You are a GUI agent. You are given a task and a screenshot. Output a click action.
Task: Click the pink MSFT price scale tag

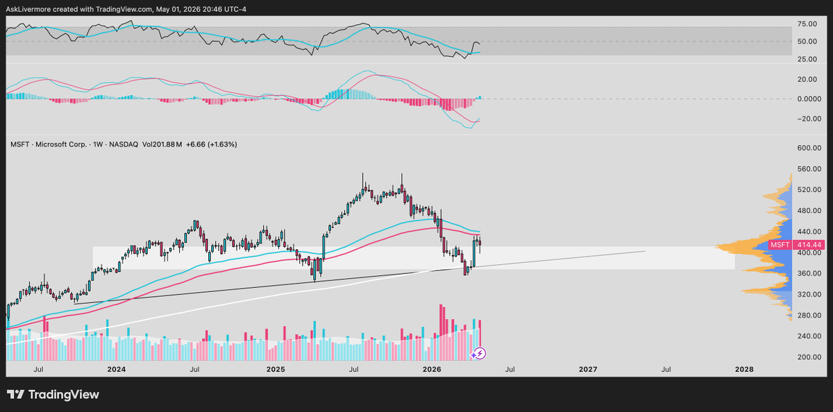(782, 245)
